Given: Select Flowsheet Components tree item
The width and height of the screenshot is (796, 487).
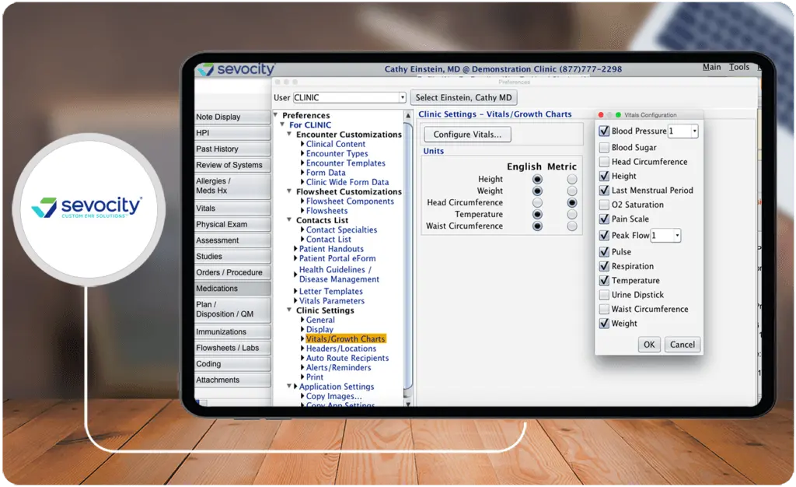Looking at the screenshot, I should point(350,201).
